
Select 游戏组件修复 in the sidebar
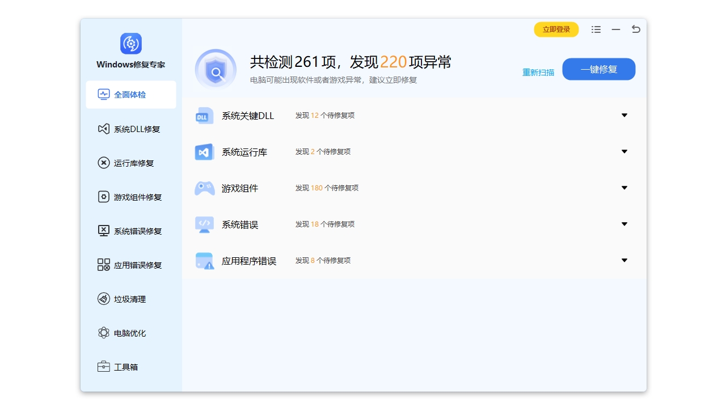pyautogui.click(x=132, y=197)
